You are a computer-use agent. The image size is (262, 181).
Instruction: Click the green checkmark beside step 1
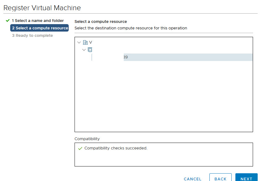click(x=8, y=21)
